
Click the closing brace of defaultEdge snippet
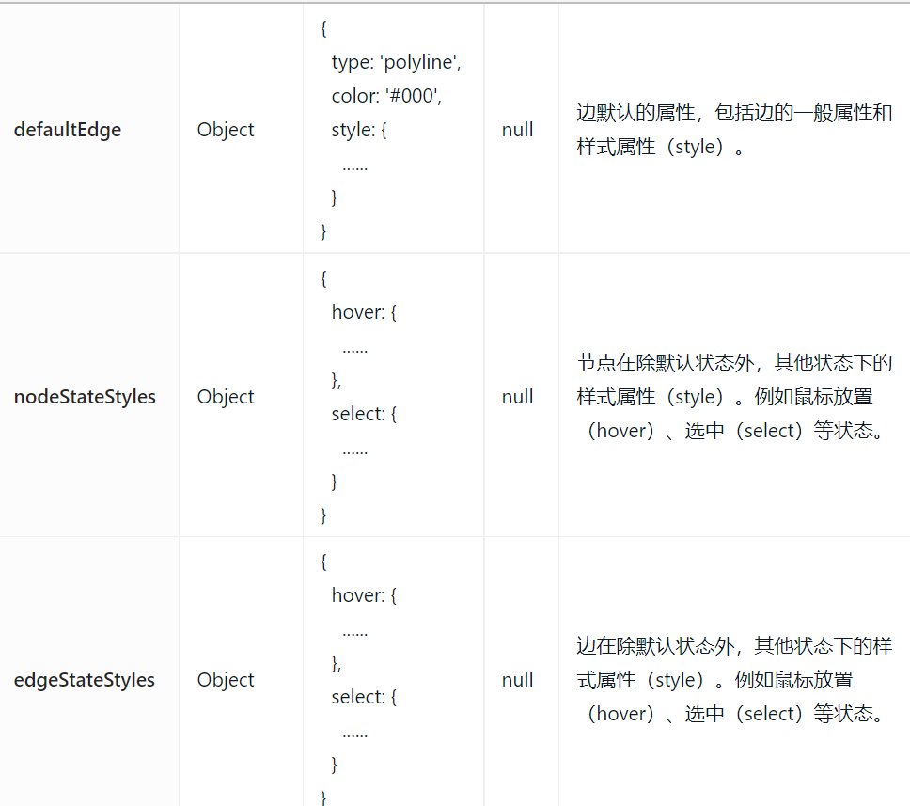tap(322, 230)
